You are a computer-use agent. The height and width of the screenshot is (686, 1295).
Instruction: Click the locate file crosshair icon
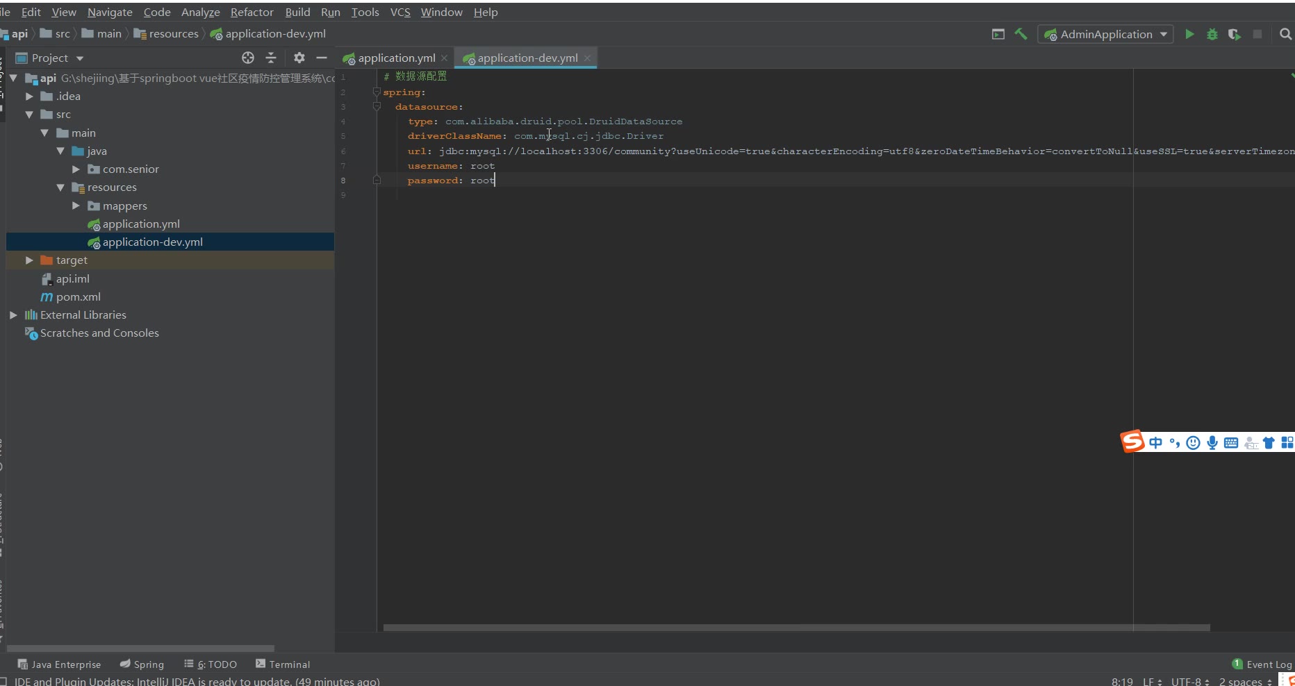[x=248, y=58]
